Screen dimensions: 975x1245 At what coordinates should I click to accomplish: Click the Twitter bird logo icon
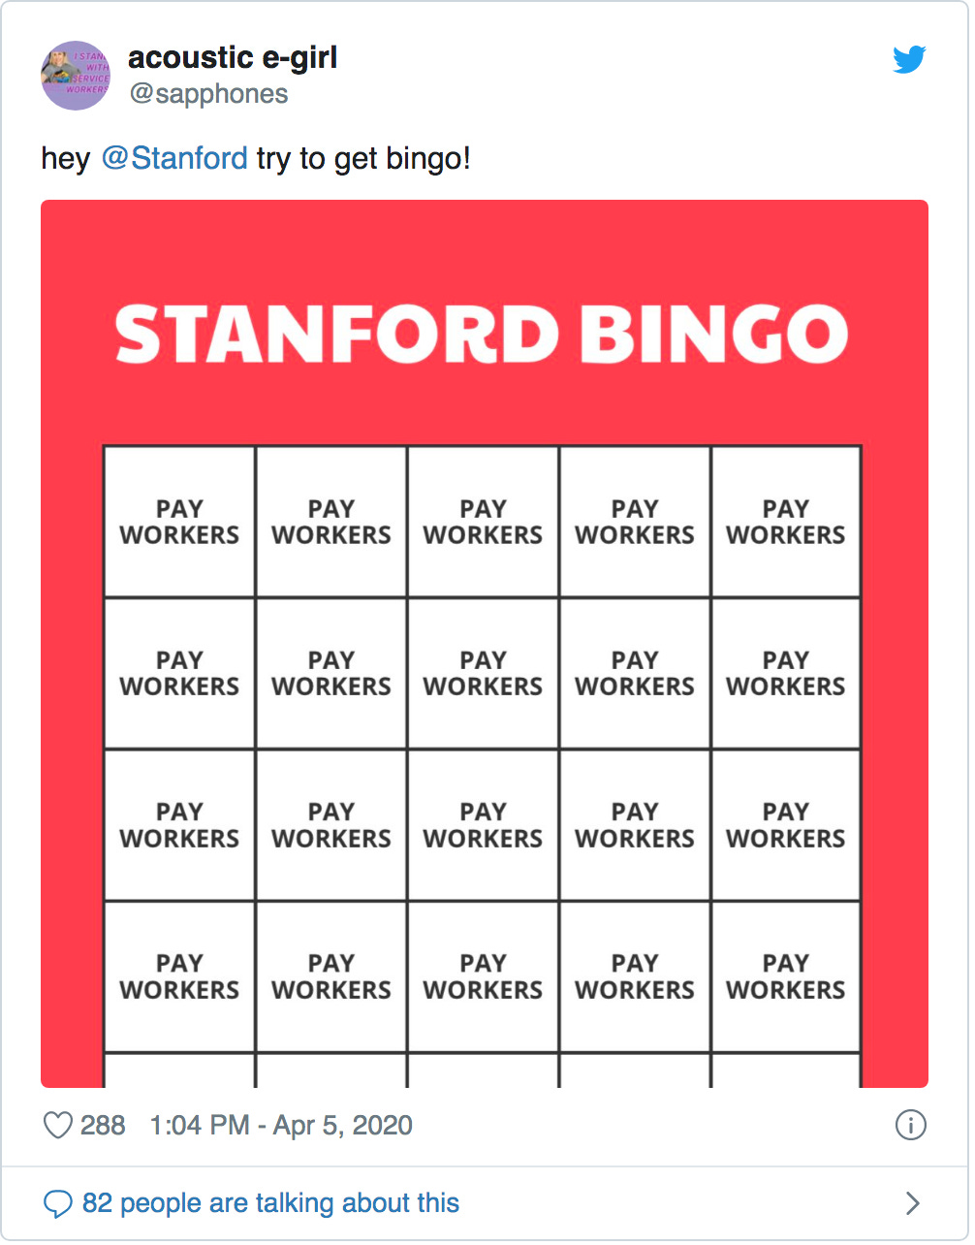[x=909, y=59]
